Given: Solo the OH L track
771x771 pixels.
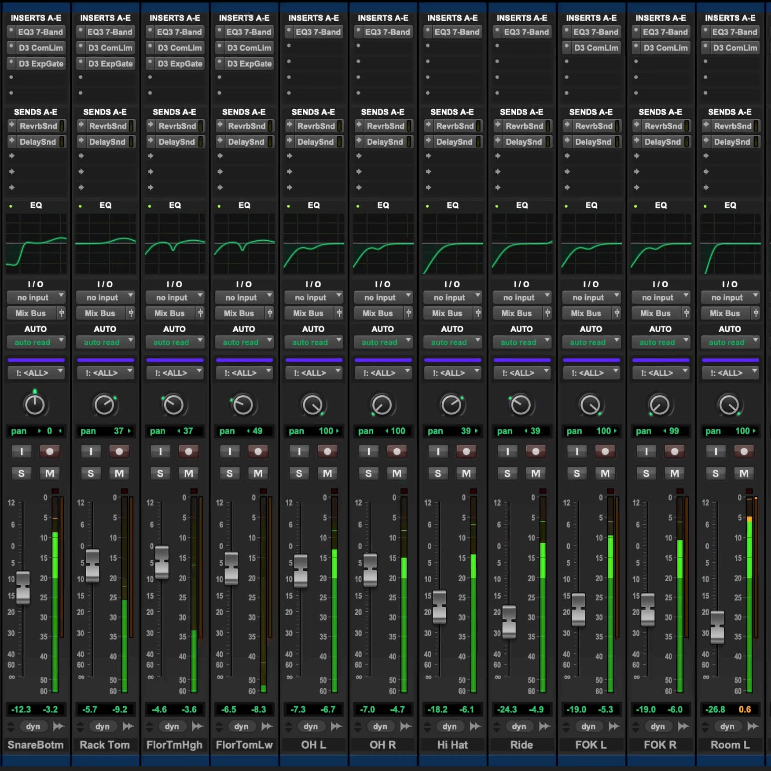Looking at the screenshot, I should click(299, 474).
